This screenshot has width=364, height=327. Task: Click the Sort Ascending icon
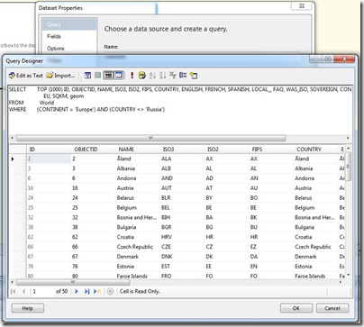tap(152, 76)
